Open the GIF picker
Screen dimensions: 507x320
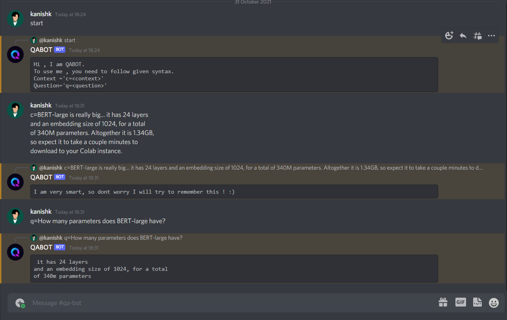tap(461, 302)
